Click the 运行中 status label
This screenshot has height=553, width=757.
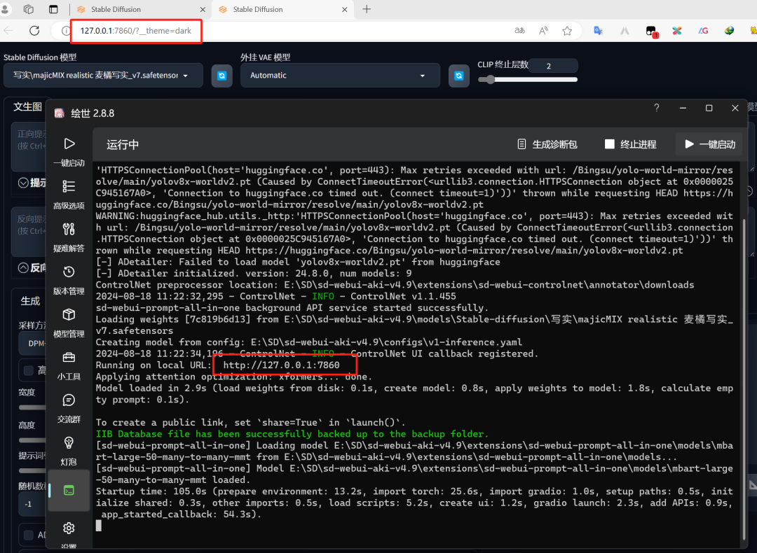click(x=123, y=144)
